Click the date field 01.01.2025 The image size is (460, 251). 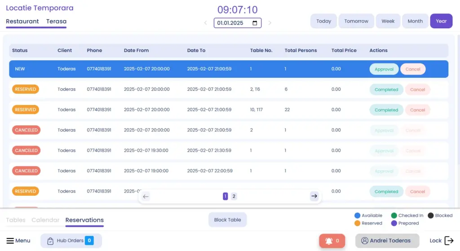click(x=237, y=23)
